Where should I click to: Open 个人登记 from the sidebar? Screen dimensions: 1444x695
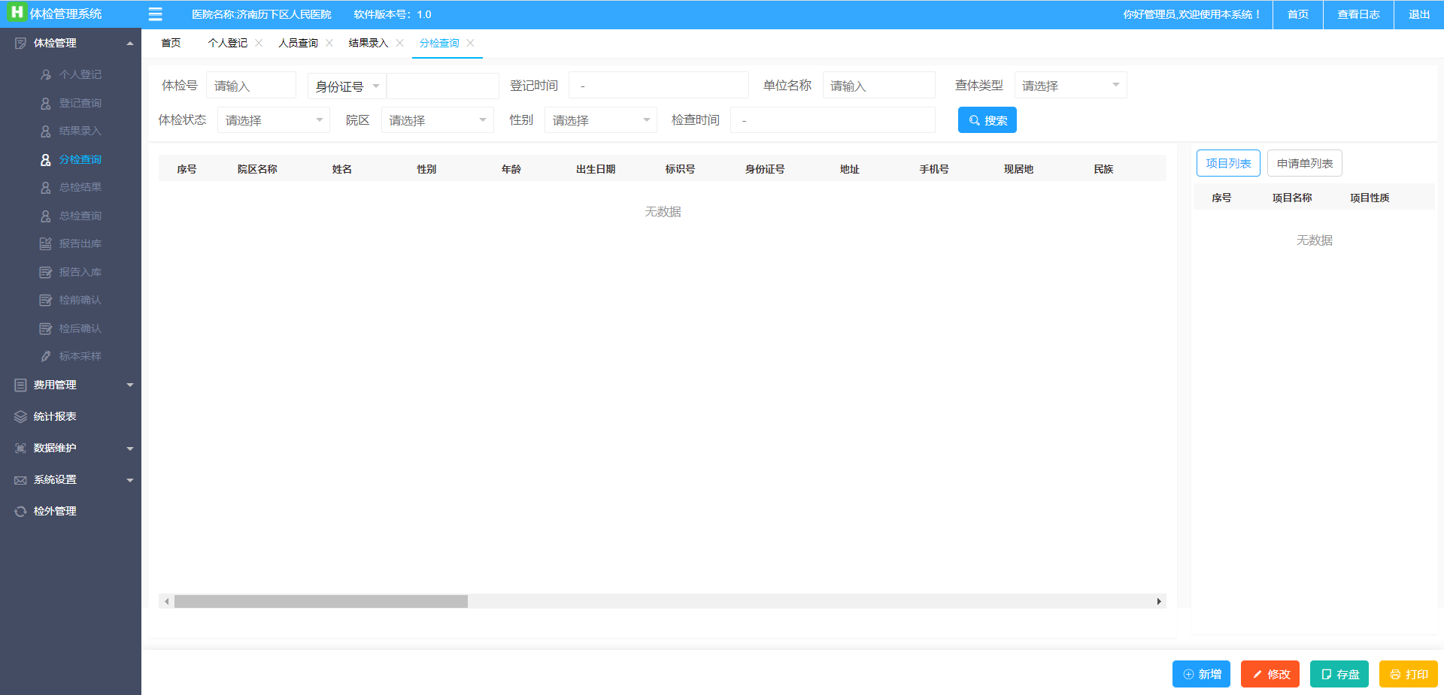tap(80, 74)
